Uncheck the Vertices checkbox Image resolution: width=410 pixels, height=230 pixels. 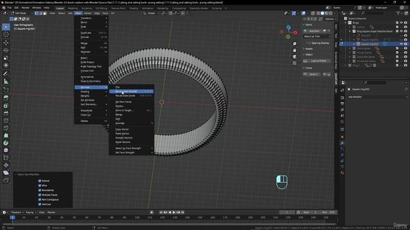pyautogui.click(x=40, y=204)
